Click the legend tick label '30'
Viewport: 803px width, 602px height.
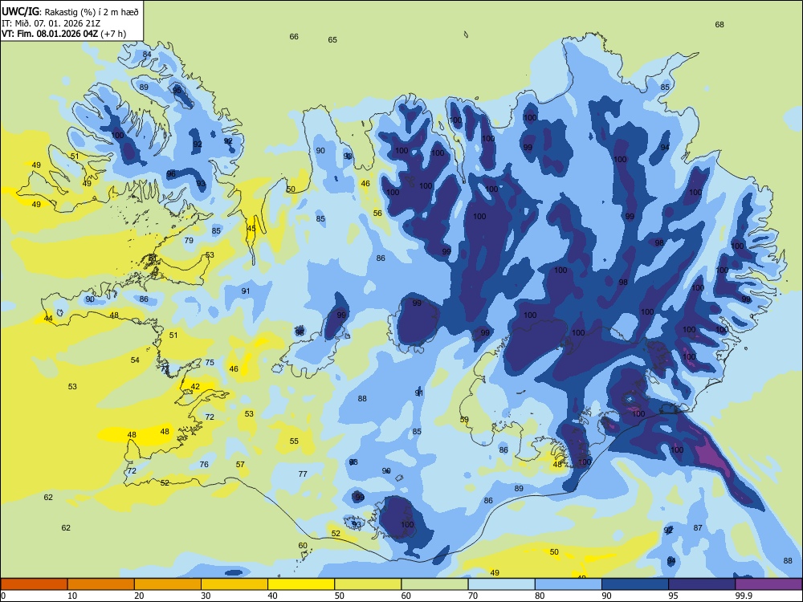(206, 596)
